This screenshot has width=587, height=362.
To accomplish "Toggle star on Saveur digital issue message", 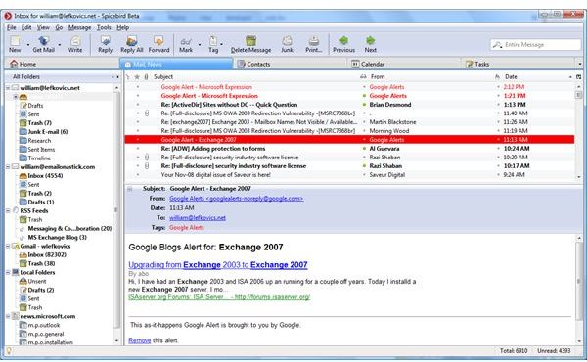I will point(137,175).
